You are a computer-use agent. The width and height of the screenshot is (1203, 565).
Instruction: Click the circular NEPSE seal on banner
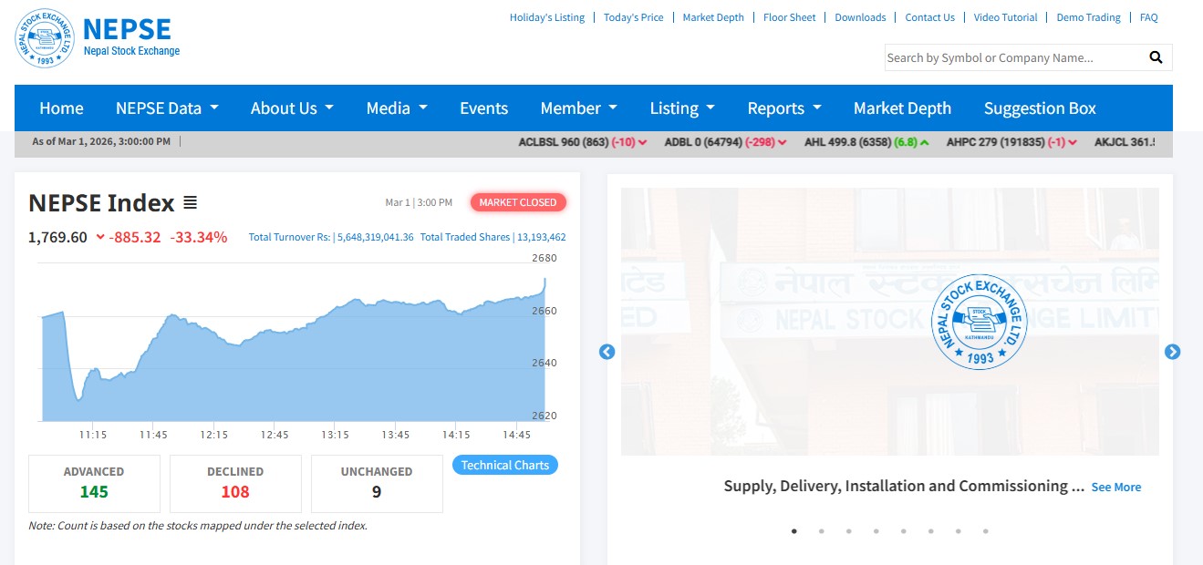point(979,322)
